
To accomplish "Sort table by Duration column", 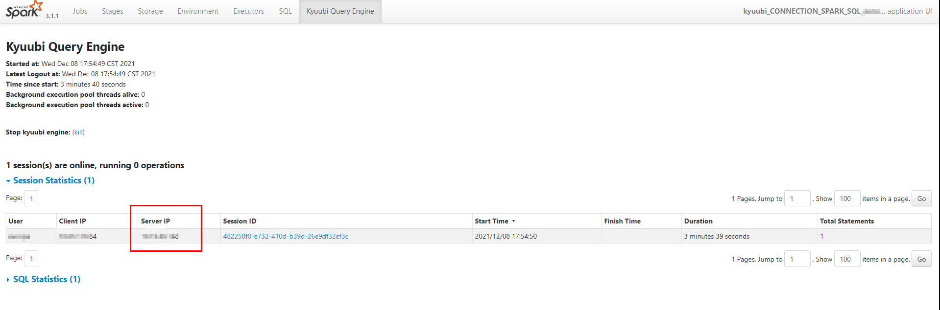I will coord(698,221).
